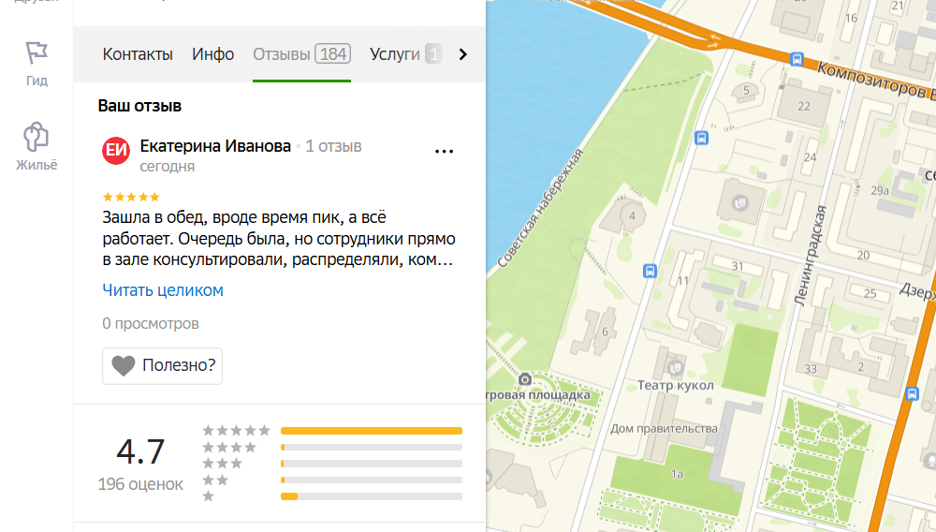Click the сегодня review date

coord(168,167)
